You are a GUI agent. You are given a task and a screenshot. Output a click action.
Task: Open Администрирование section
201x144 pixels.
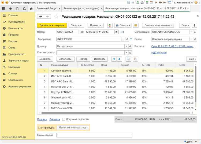(x=20, y=86)
